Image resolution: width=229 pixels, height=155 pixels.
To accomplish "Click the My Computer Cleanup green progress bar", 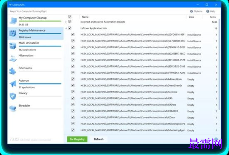I will click(40, 21).
